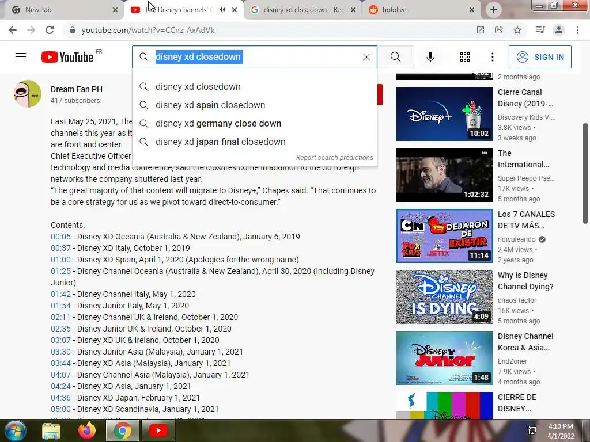Open 'Disney Channel Korea & Asia' video title

point(525,342)
